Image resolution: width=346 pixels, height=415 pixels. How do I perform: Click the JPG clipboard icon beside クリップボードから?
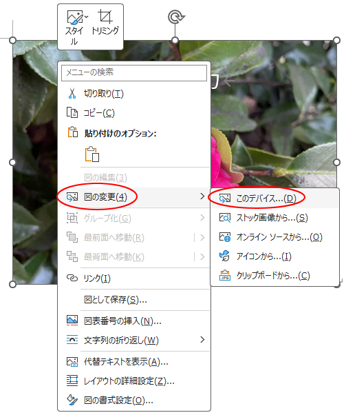click(225, 275)
